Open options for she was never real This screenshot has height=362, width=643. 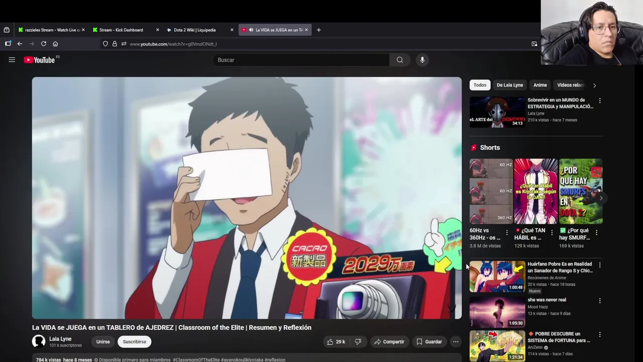[x=599, y=301]
